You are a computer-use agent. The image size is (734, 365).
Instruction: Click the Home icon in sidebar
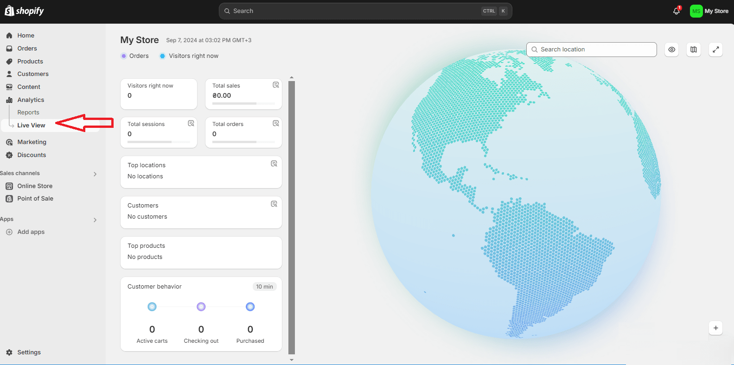coord(9,35)
